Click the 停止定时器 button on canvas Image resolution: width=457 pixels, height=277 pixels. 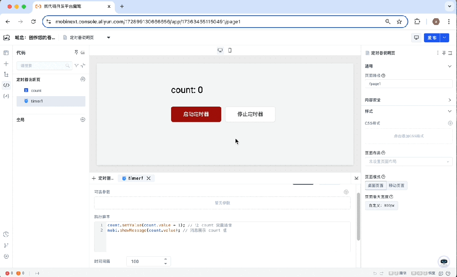click(x=250, y=114)
